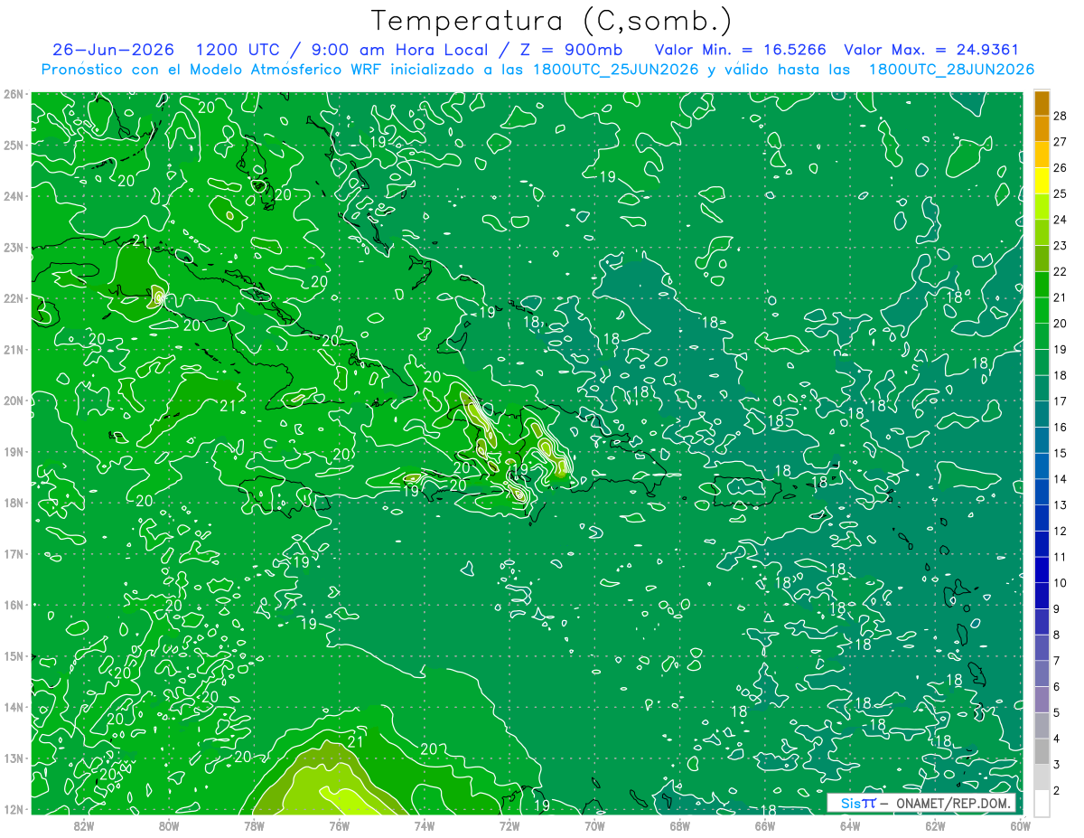This screenshot has height=838, width=1084.
Task: Click the '80W' longitude axis label
Action: coord(169,824)
